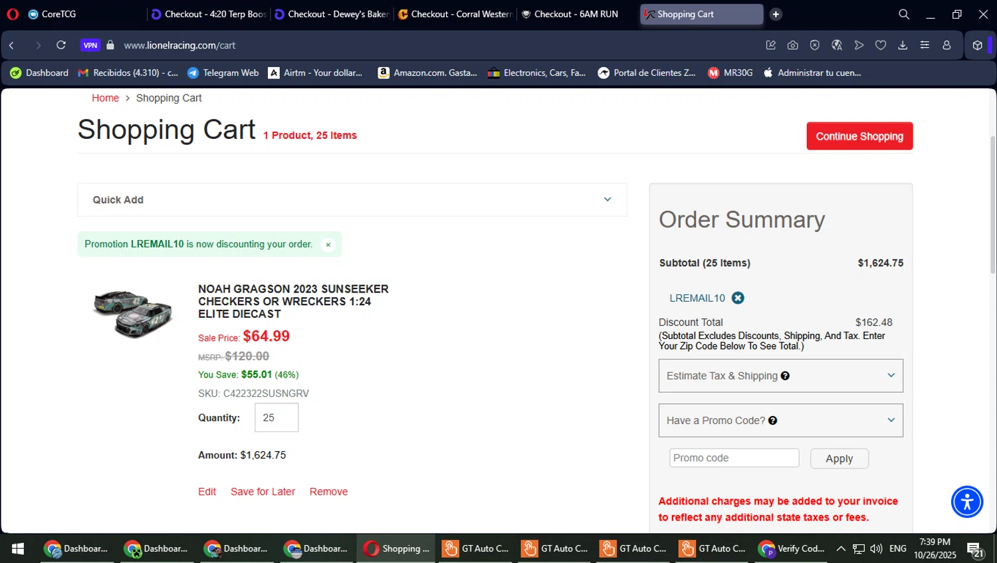Switch to Checkout - 4:20 Terp Boos tab
Image resolution: width=997 pixels, height=563 pixels.
click(x=208, y=14)
